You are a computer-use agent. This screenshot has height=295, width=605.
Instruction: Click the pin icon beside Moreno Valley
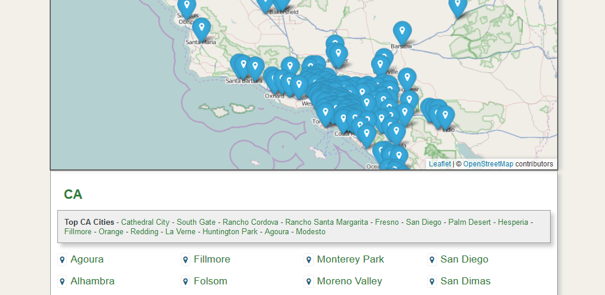[308, 281]
